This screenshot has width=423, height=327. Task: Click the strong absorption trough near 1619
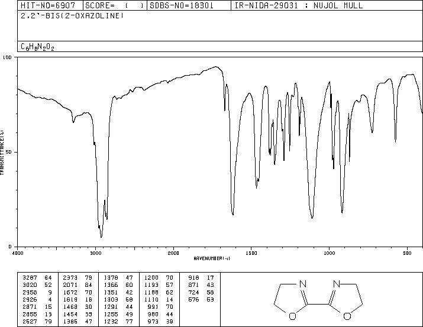(233, 214)
